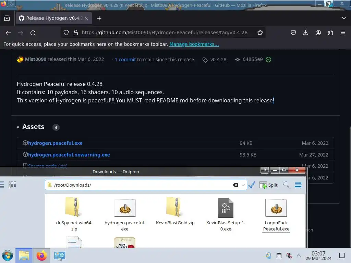Screen dimensions: 351x263
Task: Switch Dolphin to compact view mode
Action: click(2, 185)
